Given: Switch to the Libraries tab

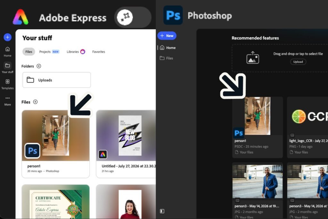Looking at the screenshot, I should pos(73,52).
